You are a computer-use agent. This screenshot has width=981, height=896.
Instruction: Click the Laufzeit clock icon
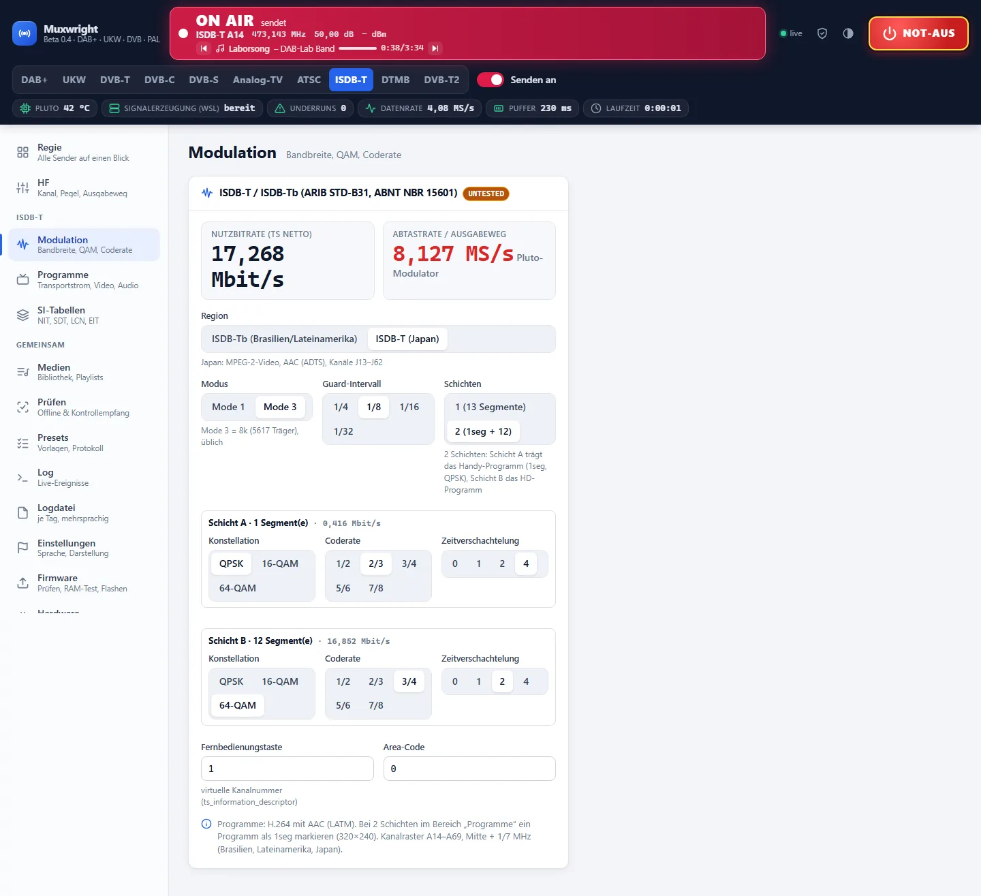[596, 108]
